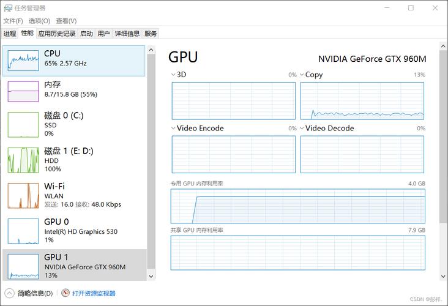The image size is (448, 306).
Task: Click '发送: 16.0 接收: 48.0 Kbps' text
Action: 83,204
